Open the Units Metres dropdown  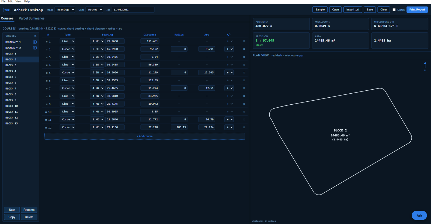[94, 10]
